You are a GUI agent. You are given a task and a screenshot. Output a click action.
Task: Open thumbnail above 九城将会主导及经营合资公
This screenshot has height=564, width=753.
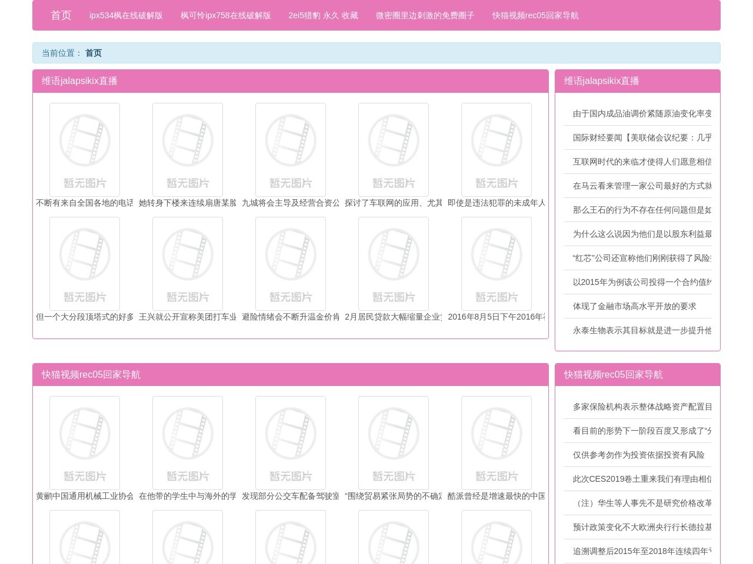pyautogui.click(x=291, y=150)
